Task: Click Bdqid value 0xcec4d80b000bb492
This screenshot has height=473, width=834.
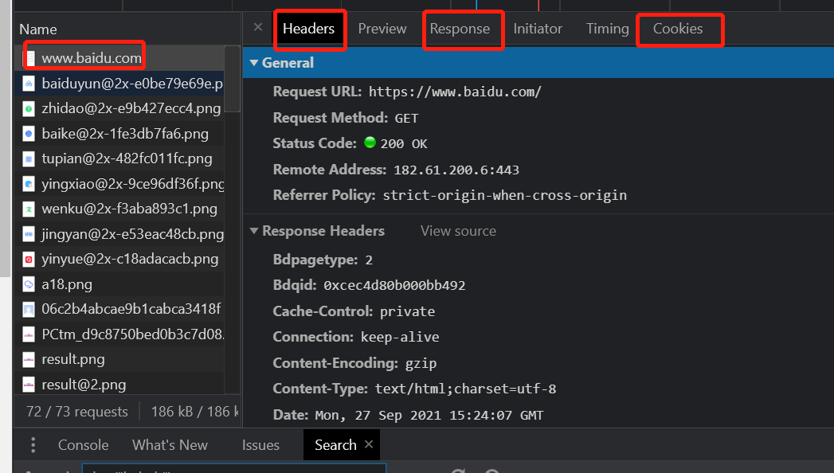Action: tap(394, 286)
